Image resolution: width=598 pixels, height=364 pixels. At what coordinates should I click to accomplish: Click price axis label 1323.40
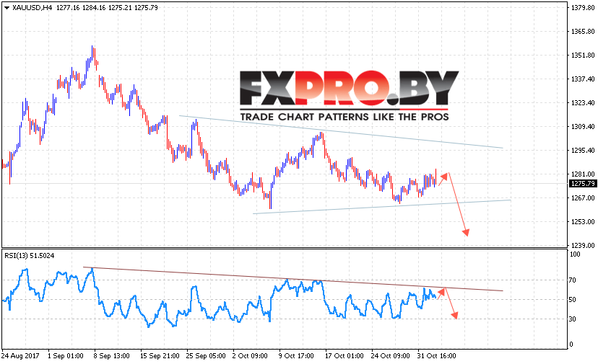[583, 103]
